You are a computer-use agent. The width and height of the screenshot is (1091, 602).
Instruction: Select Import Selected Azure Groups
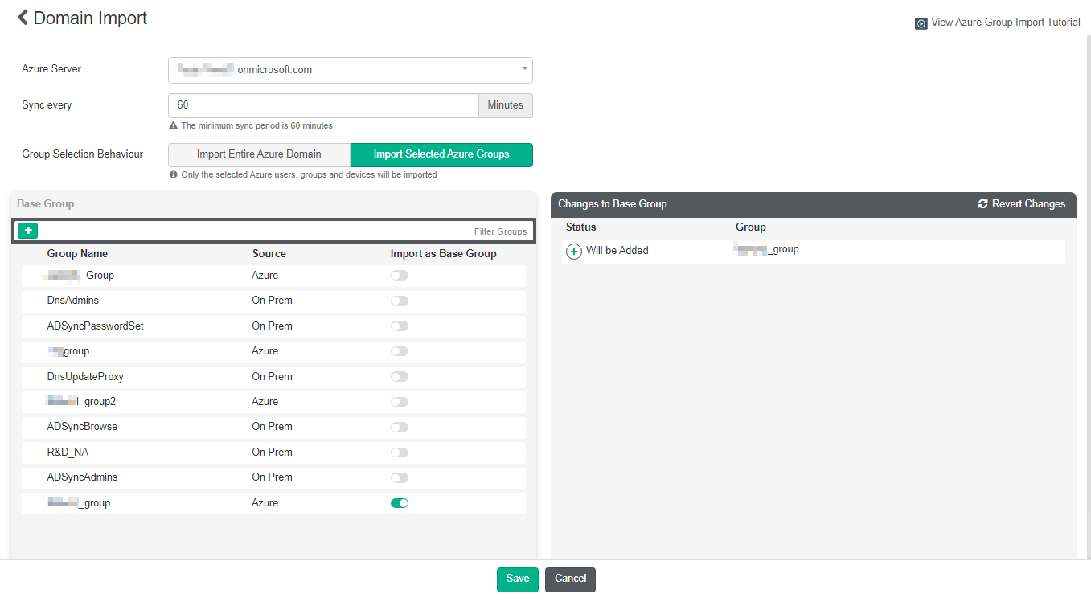[441, 154]
